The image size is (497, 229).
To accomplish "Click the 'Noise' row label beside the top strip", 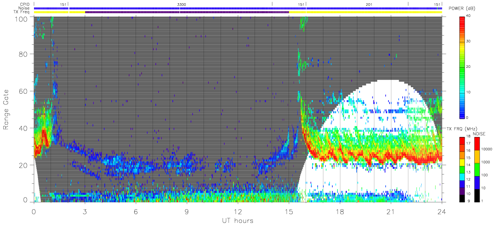I will click(x=24, y=8).
